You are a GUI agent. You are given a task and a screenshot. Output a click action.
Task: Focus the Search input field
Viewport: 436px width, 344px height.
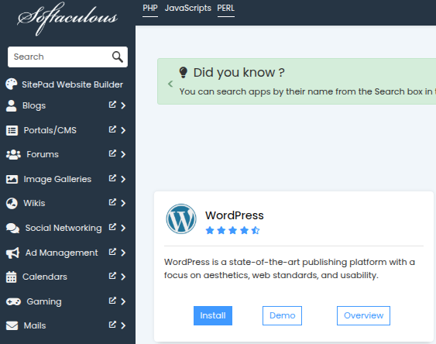(x=67, y=57)
